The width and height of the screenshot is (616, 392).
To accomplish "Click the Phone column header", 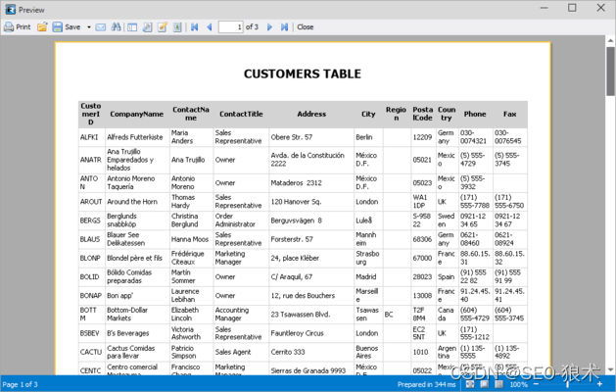I will (x=475, y=114).
